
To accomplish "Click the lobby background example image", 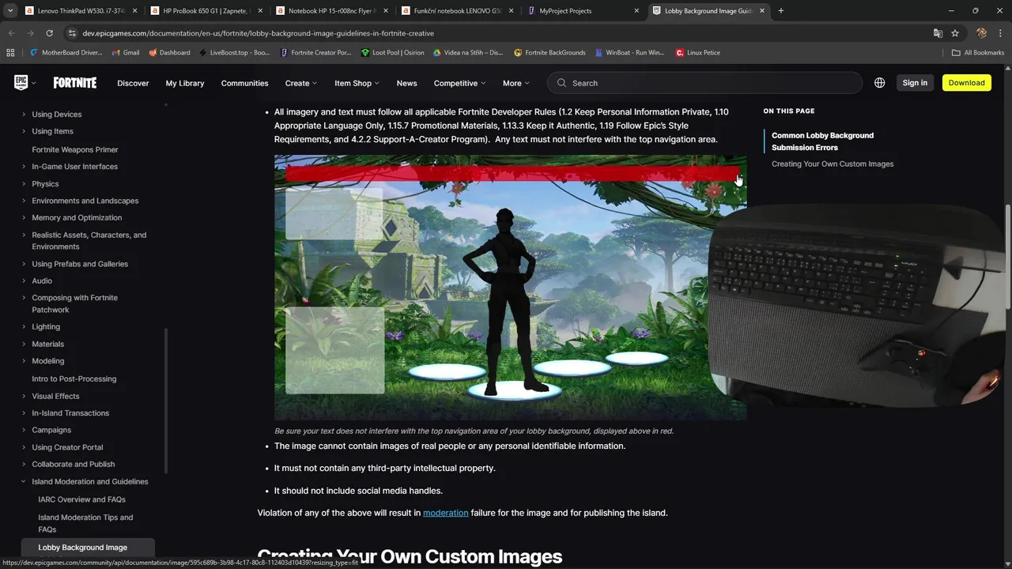I will coord(510,288).
